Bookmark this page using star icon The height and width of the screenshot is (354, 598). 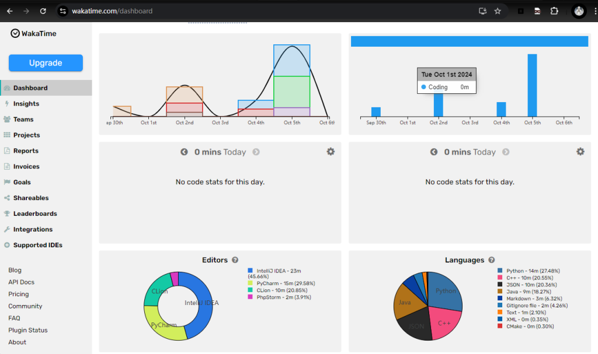[498, 11]
